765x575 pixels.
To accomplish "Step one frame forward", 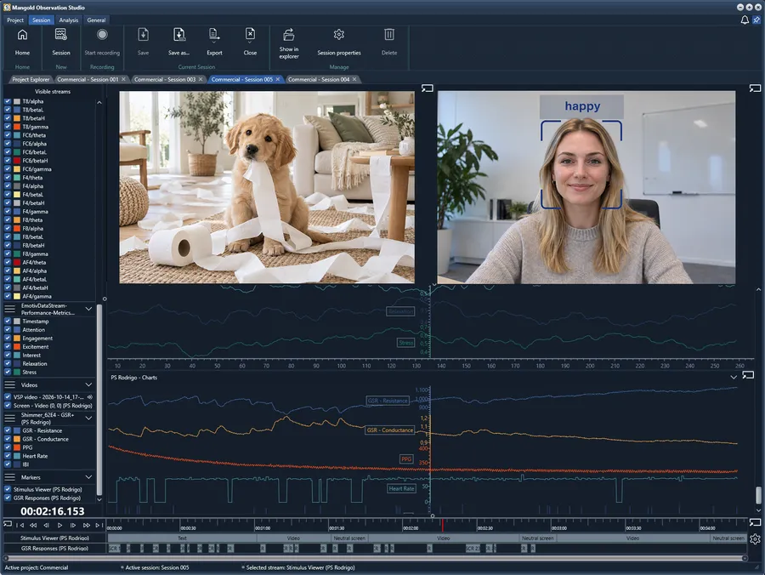I will click(x=73, y=525).
